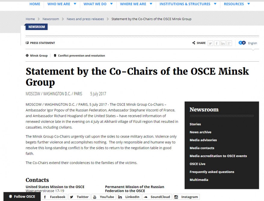Expand the What We Do dropdown arrow
This screenshot has width=264, height=201.
pos(112,4)
